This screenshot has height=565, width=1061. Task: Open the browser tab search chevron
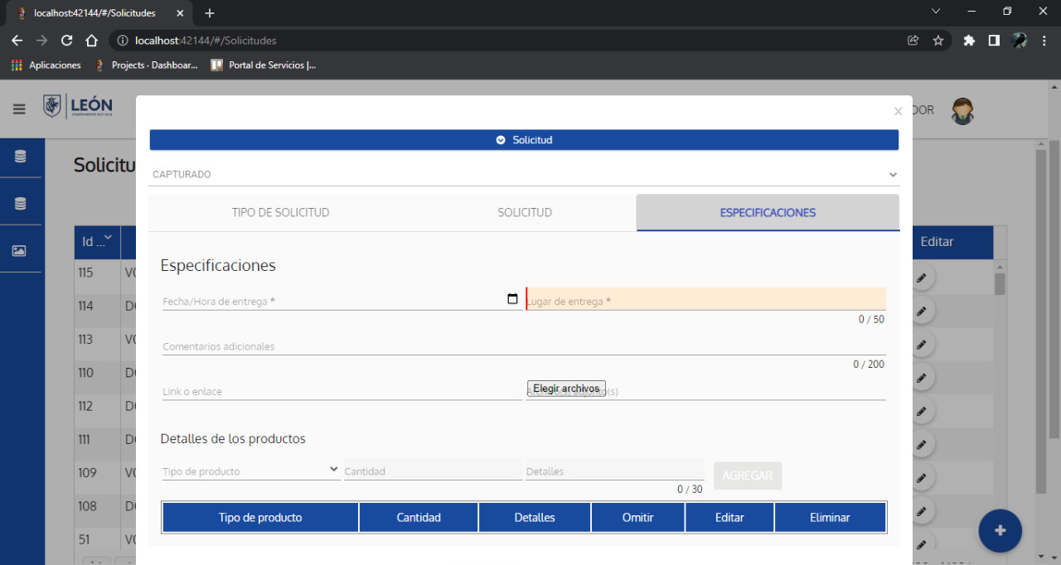[x=936, y=12]
